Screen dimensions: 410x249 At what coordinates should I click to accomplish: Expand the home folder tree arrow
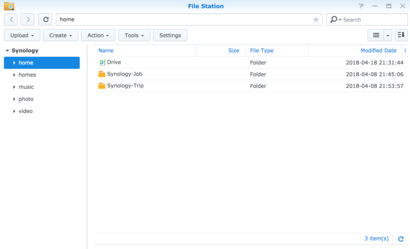point(14,63)
